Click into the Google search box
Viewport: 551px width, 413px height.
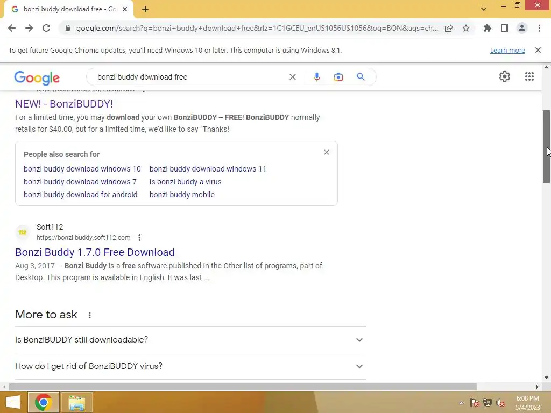point(190,77)
